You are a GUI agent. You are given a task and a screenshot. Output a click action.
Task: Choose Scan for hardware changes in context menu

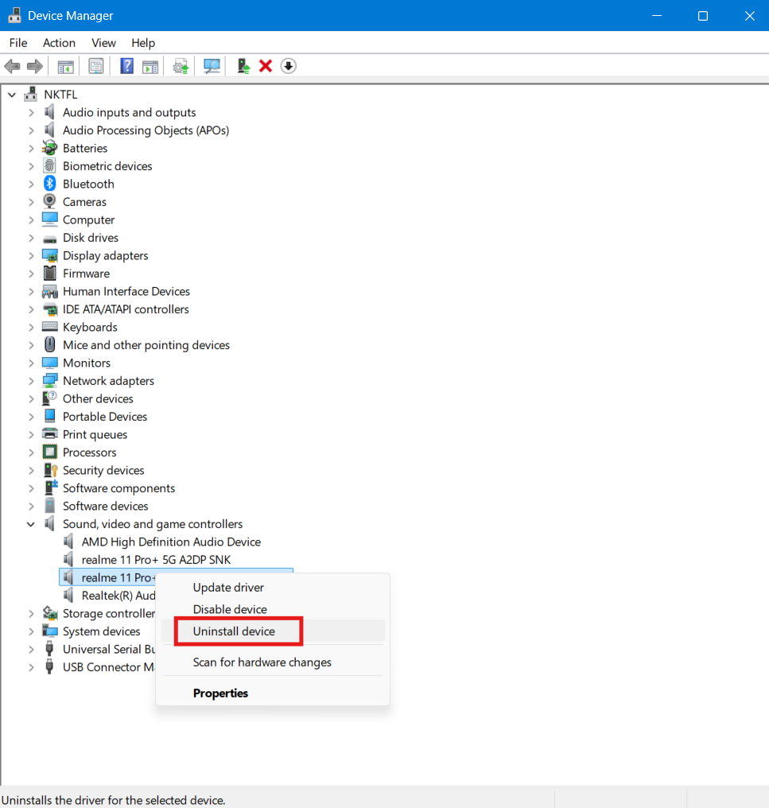click(273, 662)
